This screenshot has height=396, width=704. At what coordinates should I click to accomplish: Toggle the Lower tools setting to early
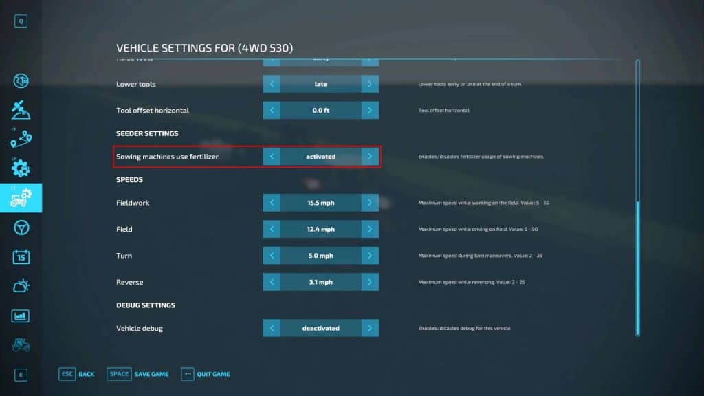click(272, 84)
